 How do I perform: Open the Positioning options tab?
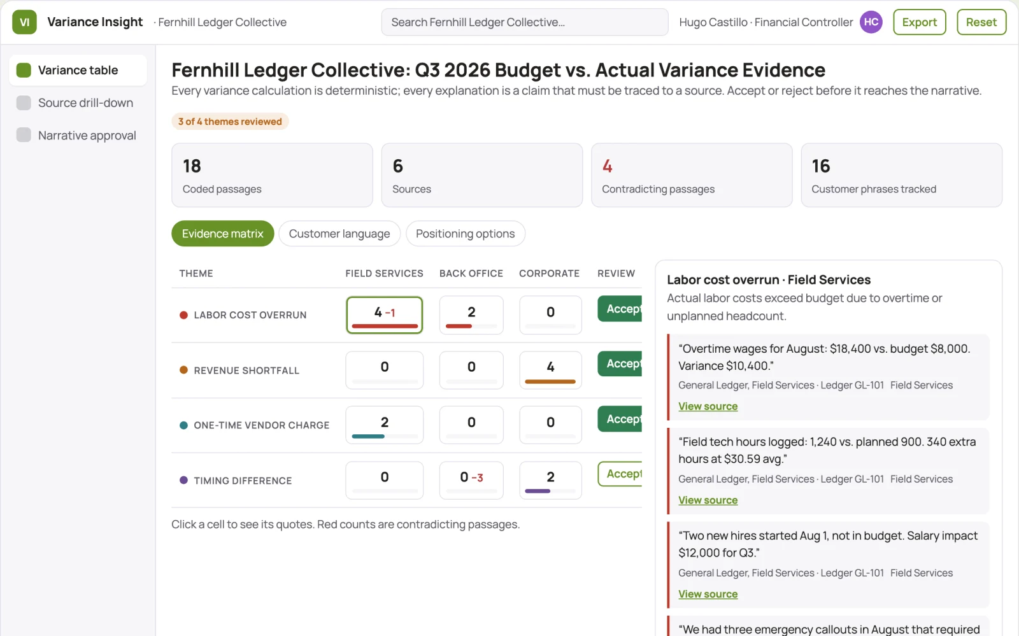(x=465, y=234)
